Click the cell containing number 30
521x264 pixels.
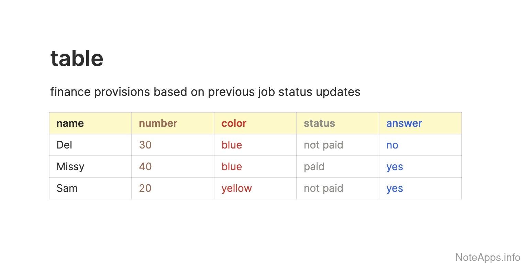145,145
